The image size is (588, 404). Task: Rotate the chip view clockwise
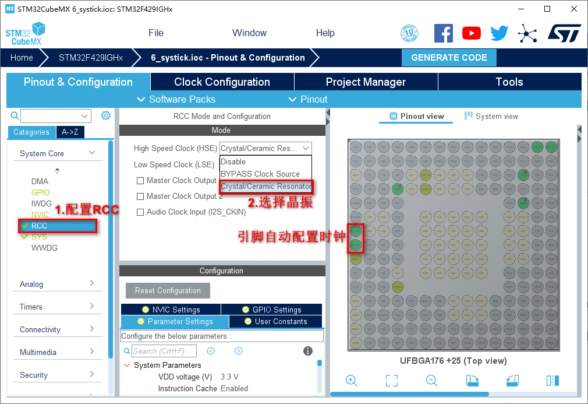click(x=472, y=381)
